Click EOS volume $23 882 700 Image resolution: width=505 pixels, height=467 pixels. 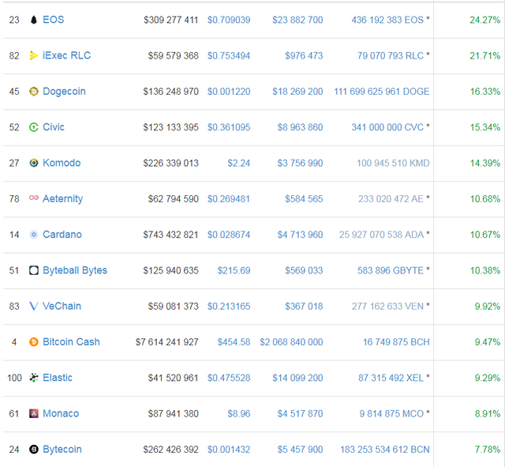click(297, 20)
